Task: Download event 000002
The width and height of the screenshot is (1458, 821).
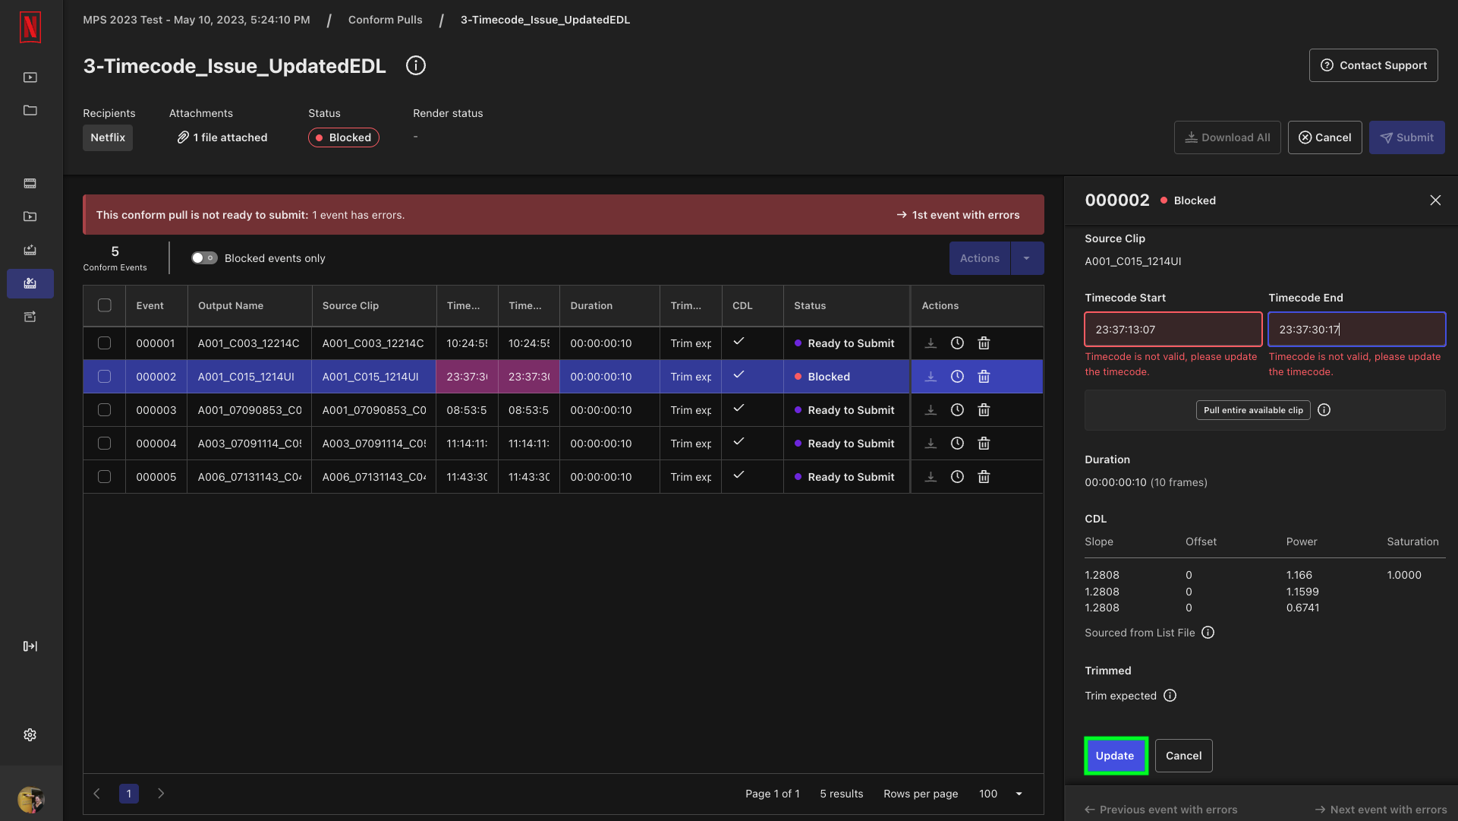Action: click(931, 377)
